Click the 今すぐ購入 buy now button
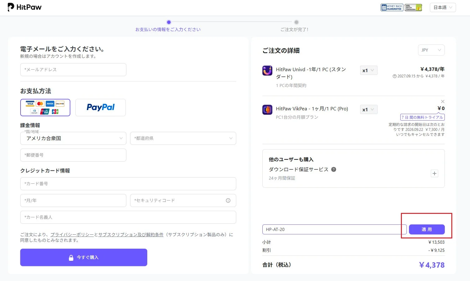The height and width of the screenshot is (281, 470). pos(84,257)
